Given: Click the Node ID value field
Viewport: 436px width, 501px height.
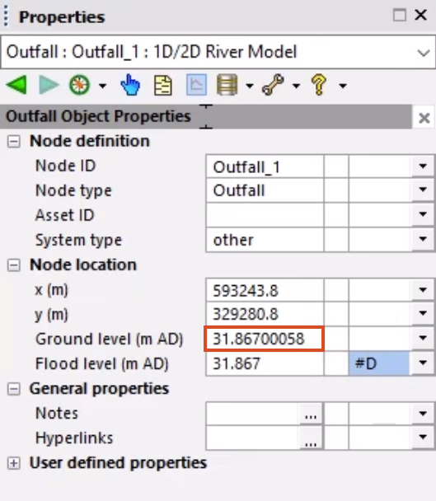Looking at the screenshot, I should point(265,166).
